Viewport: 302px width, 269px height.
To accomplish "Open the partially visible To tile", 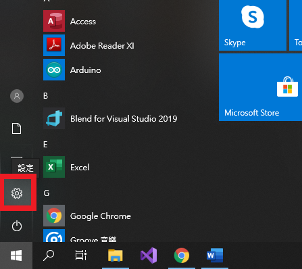I will (x=296, y=25).
